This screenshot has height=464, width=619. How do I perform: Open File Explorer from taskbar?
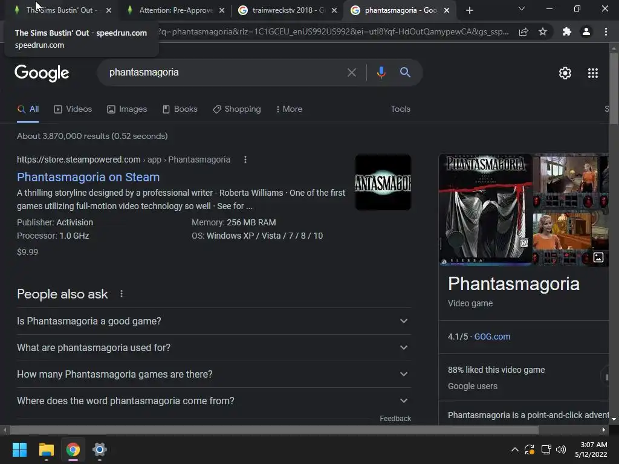pyautogui.click(x=46, y=449)
